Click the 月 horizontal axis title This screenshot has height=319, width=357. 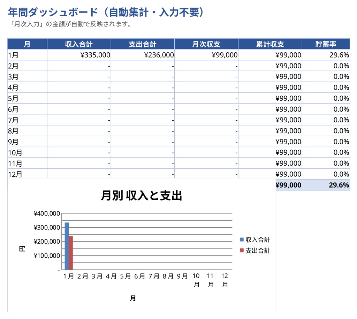pyautogui.click(x=133, y=298)
